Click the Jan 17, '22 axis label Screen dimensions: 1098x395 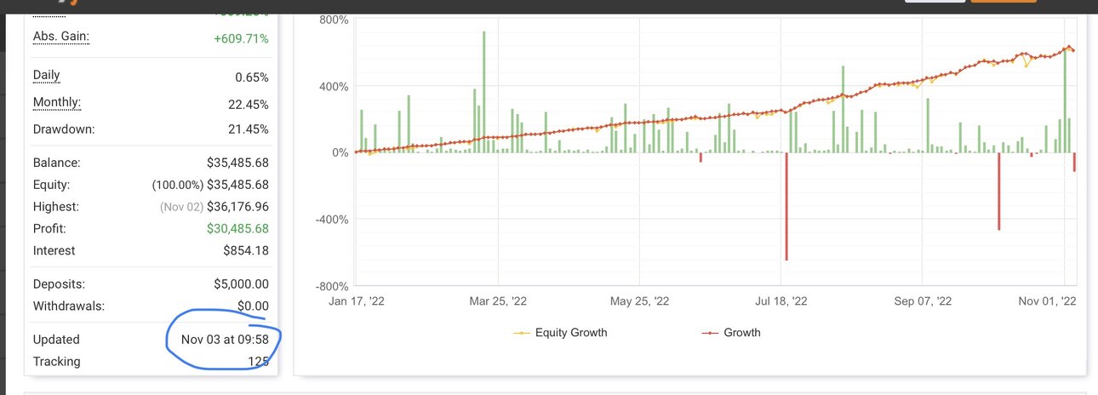pyautogui.click(x=357, y=301)
